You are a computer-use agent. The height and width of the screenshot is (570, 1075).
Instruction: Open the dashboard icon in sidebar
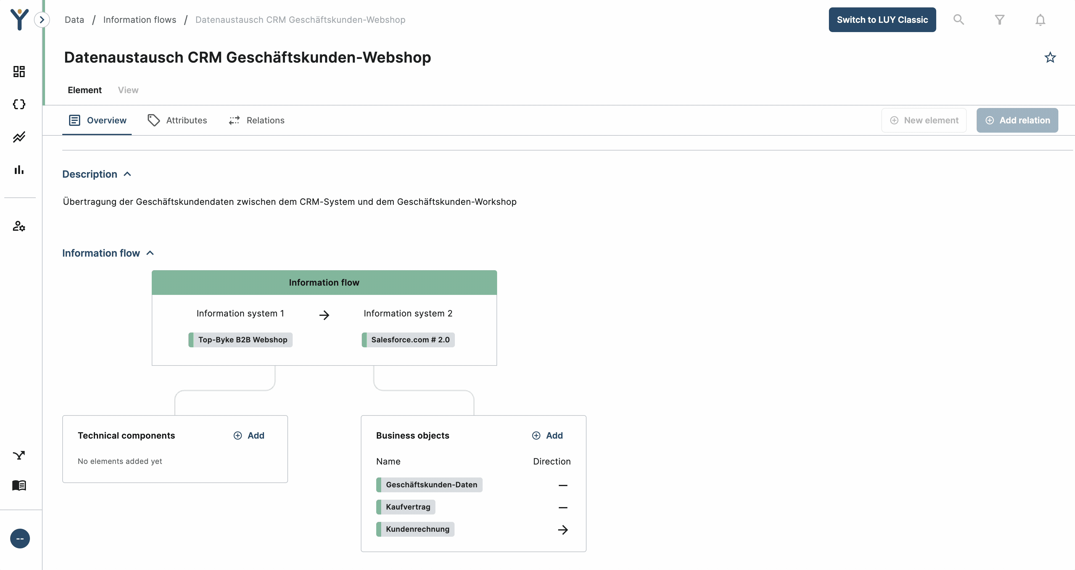point(19,71)
